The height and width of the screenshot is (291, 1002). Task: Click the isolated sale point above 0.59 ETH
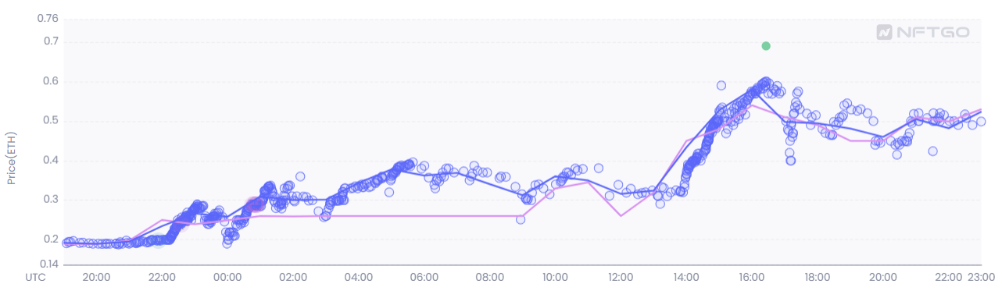coord(721,85)
